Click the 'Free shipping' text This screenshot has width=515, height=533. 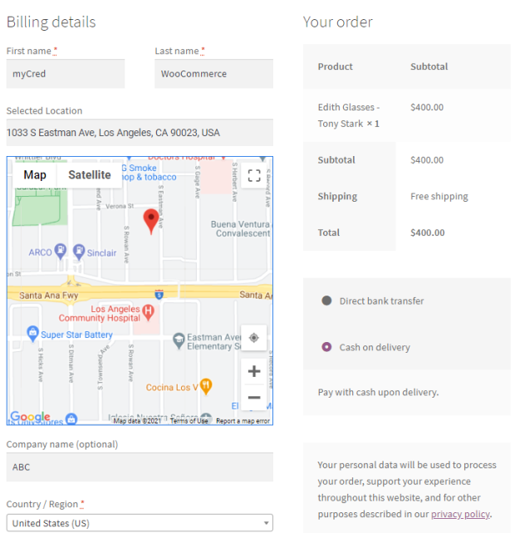point(439,196)
